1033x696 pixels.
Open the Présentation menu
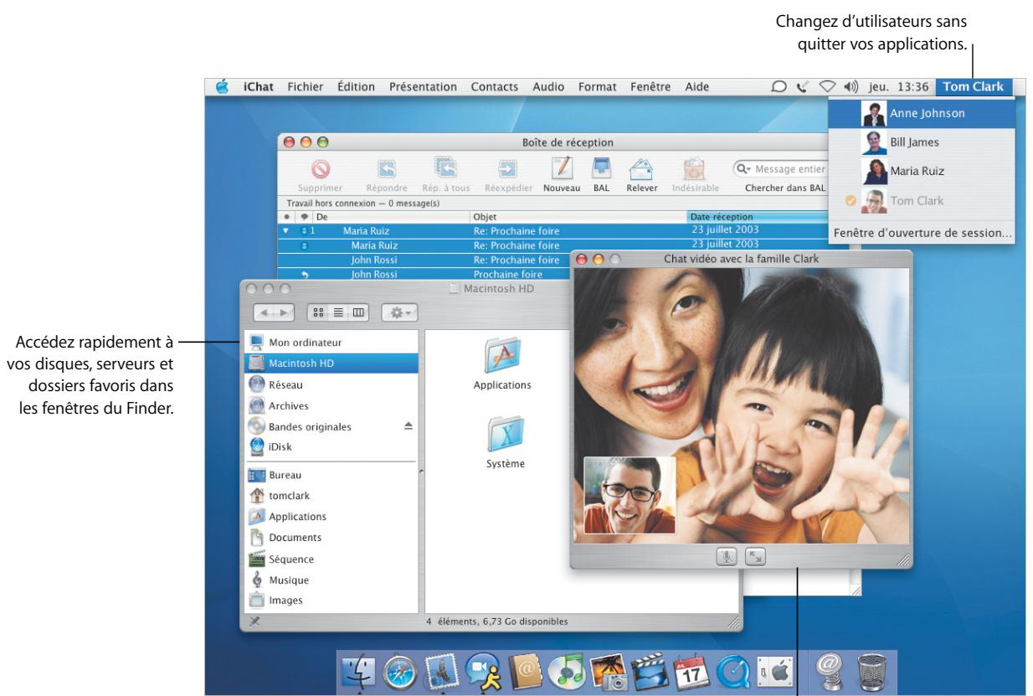pyautogui.click(x=423, y=86)
